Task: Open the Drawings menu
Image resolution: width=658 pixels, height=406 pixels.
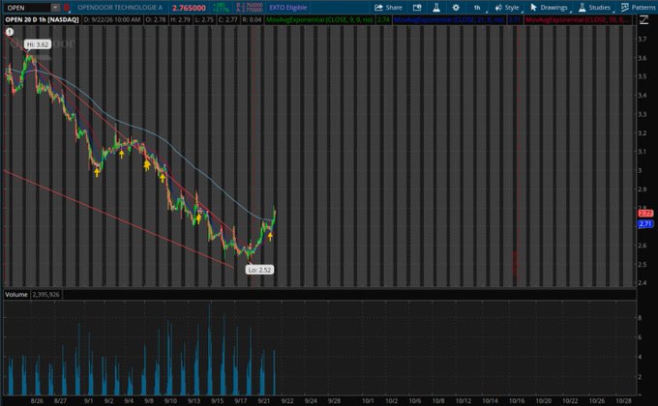Action: (549, 8)
